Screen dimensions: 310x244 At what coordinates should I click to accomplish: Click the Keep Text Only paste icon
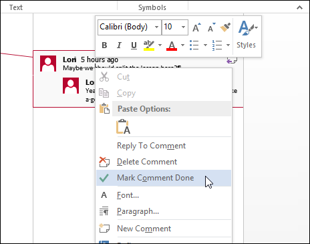click(123, 126)
